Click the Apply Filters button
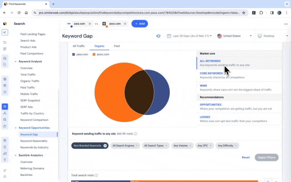Image resolution: width=291 pixels, height=182 pixels. coord(266,157)
